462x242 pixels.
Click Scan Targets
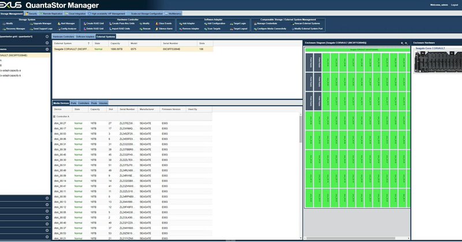click(212, 29)
